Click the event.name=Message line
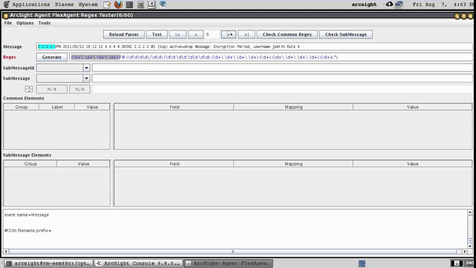This screenshot has height=268, width=476. pyautogui.click(x=26, y=215)
